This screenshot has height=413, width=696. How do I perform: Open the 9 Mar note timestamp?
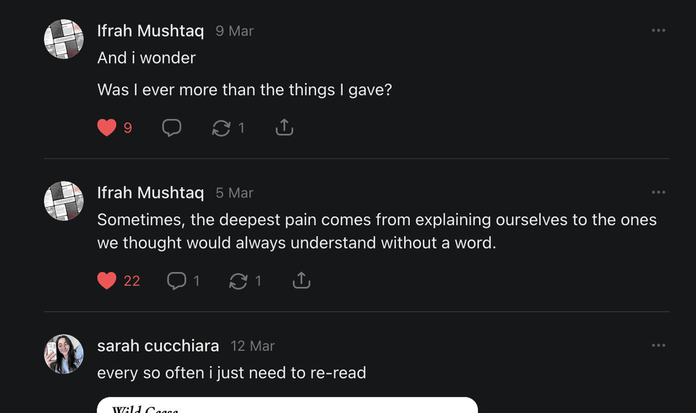point(234,31)
